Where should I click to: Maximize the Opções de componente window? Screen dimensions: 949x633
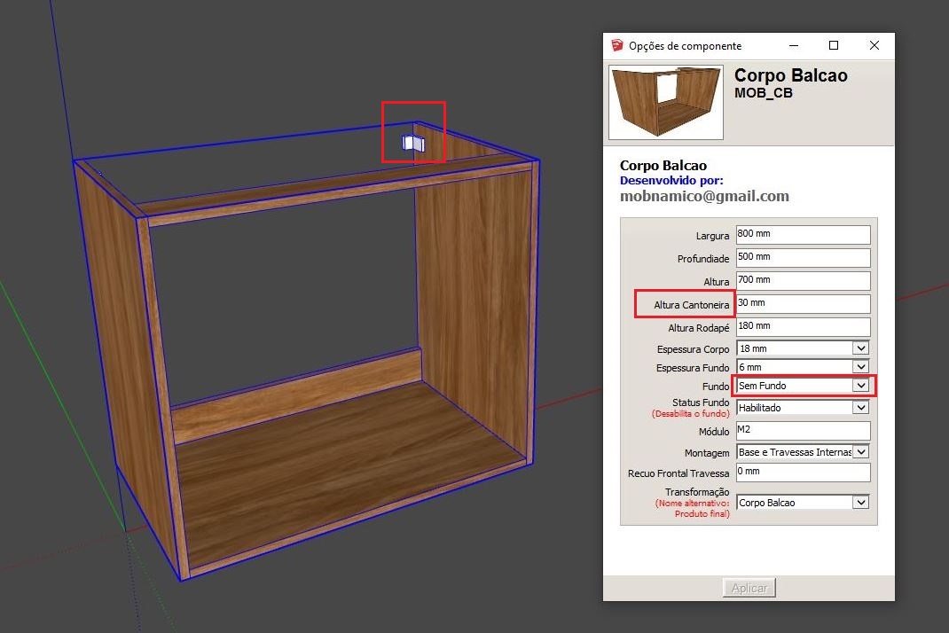(x=833, y=45)
